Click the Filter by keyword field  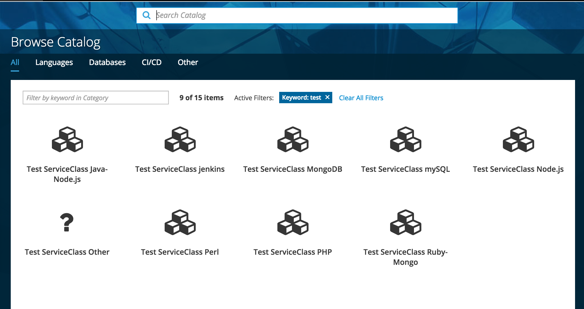click(95, 98)
